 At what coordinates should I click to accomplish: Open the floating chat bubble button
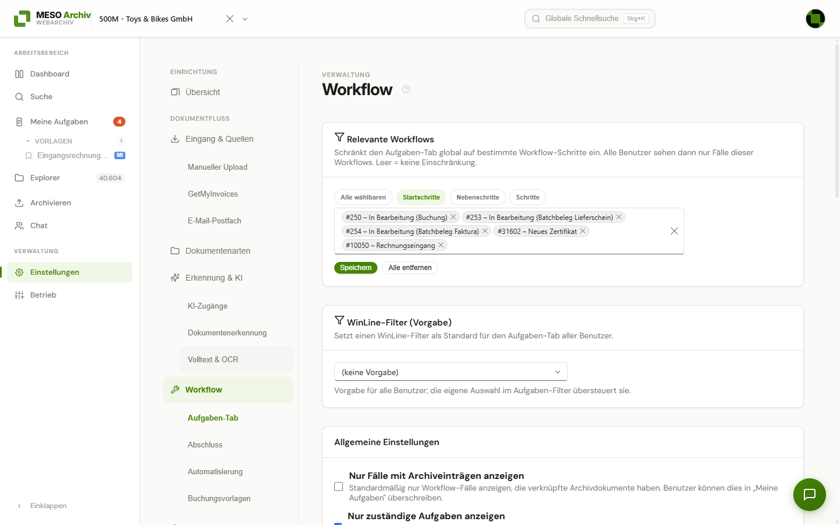click(810, 495)
